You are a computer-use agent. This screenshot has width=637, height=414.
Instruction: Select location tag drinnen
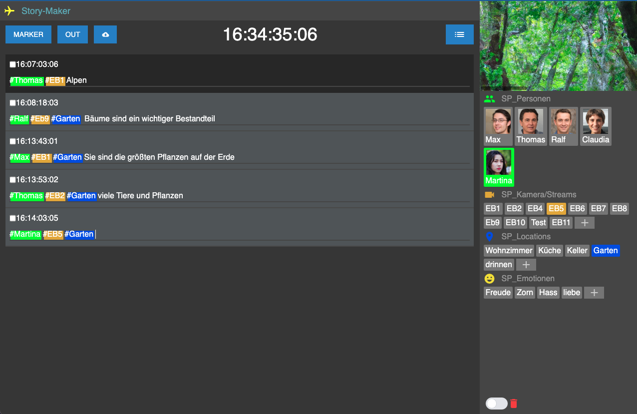click(x=499, y=265)
